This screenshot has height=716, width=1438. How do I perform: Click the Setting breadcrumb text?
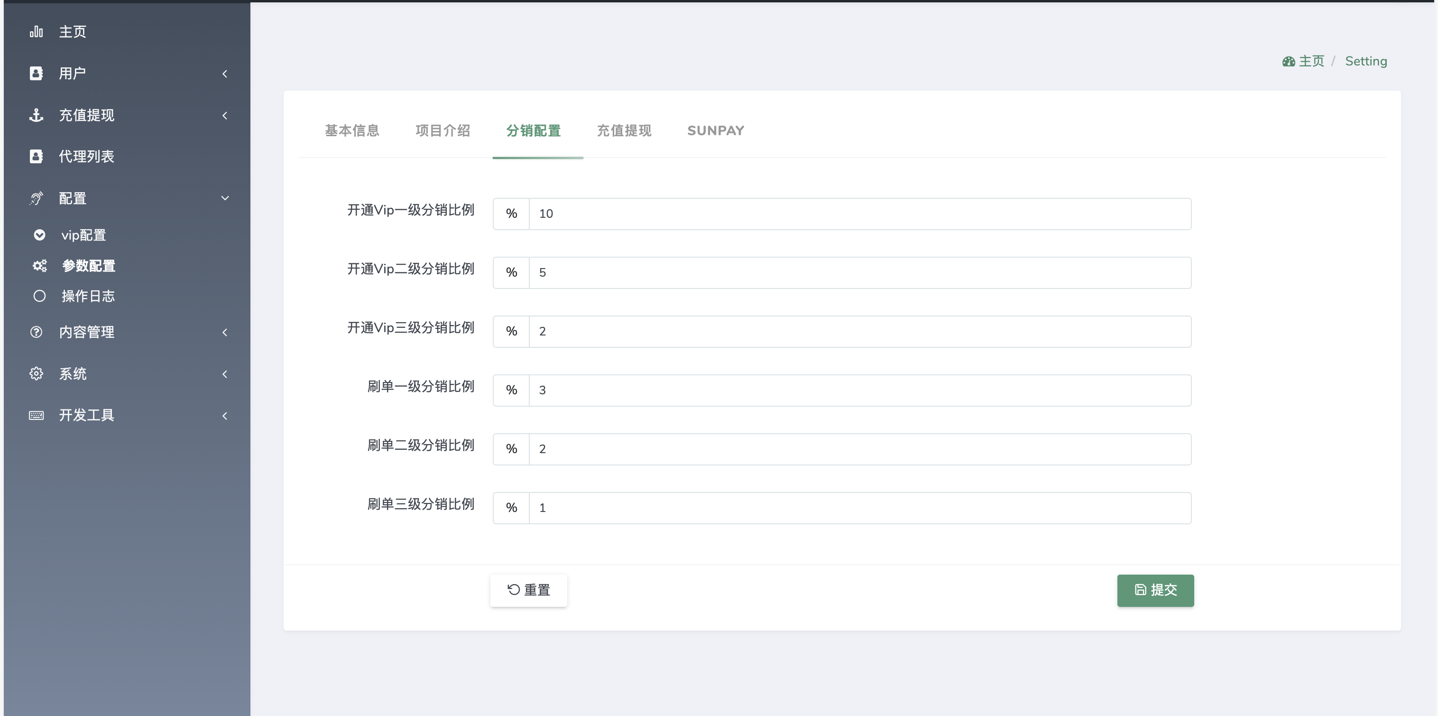point(1366,61)
